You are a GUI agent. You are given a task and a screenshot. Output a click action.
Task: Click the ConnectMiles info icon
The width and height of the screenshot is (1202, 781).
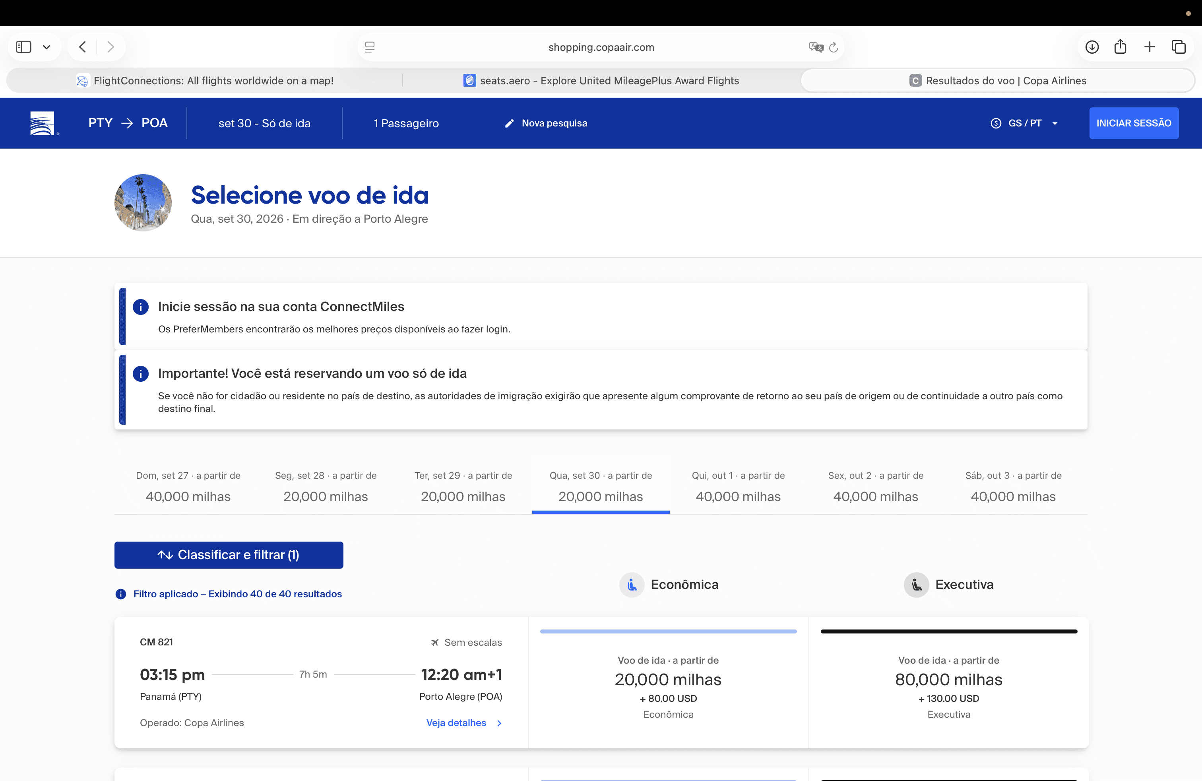[x=140, y=307]
